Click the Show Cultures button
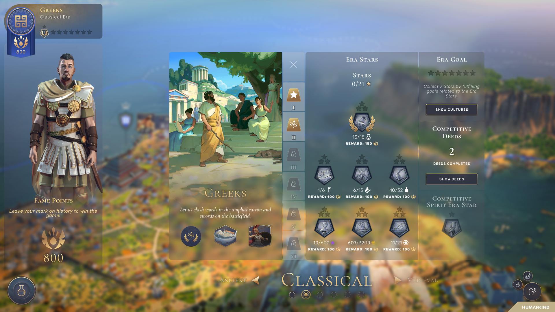 [x=451, y=109]
